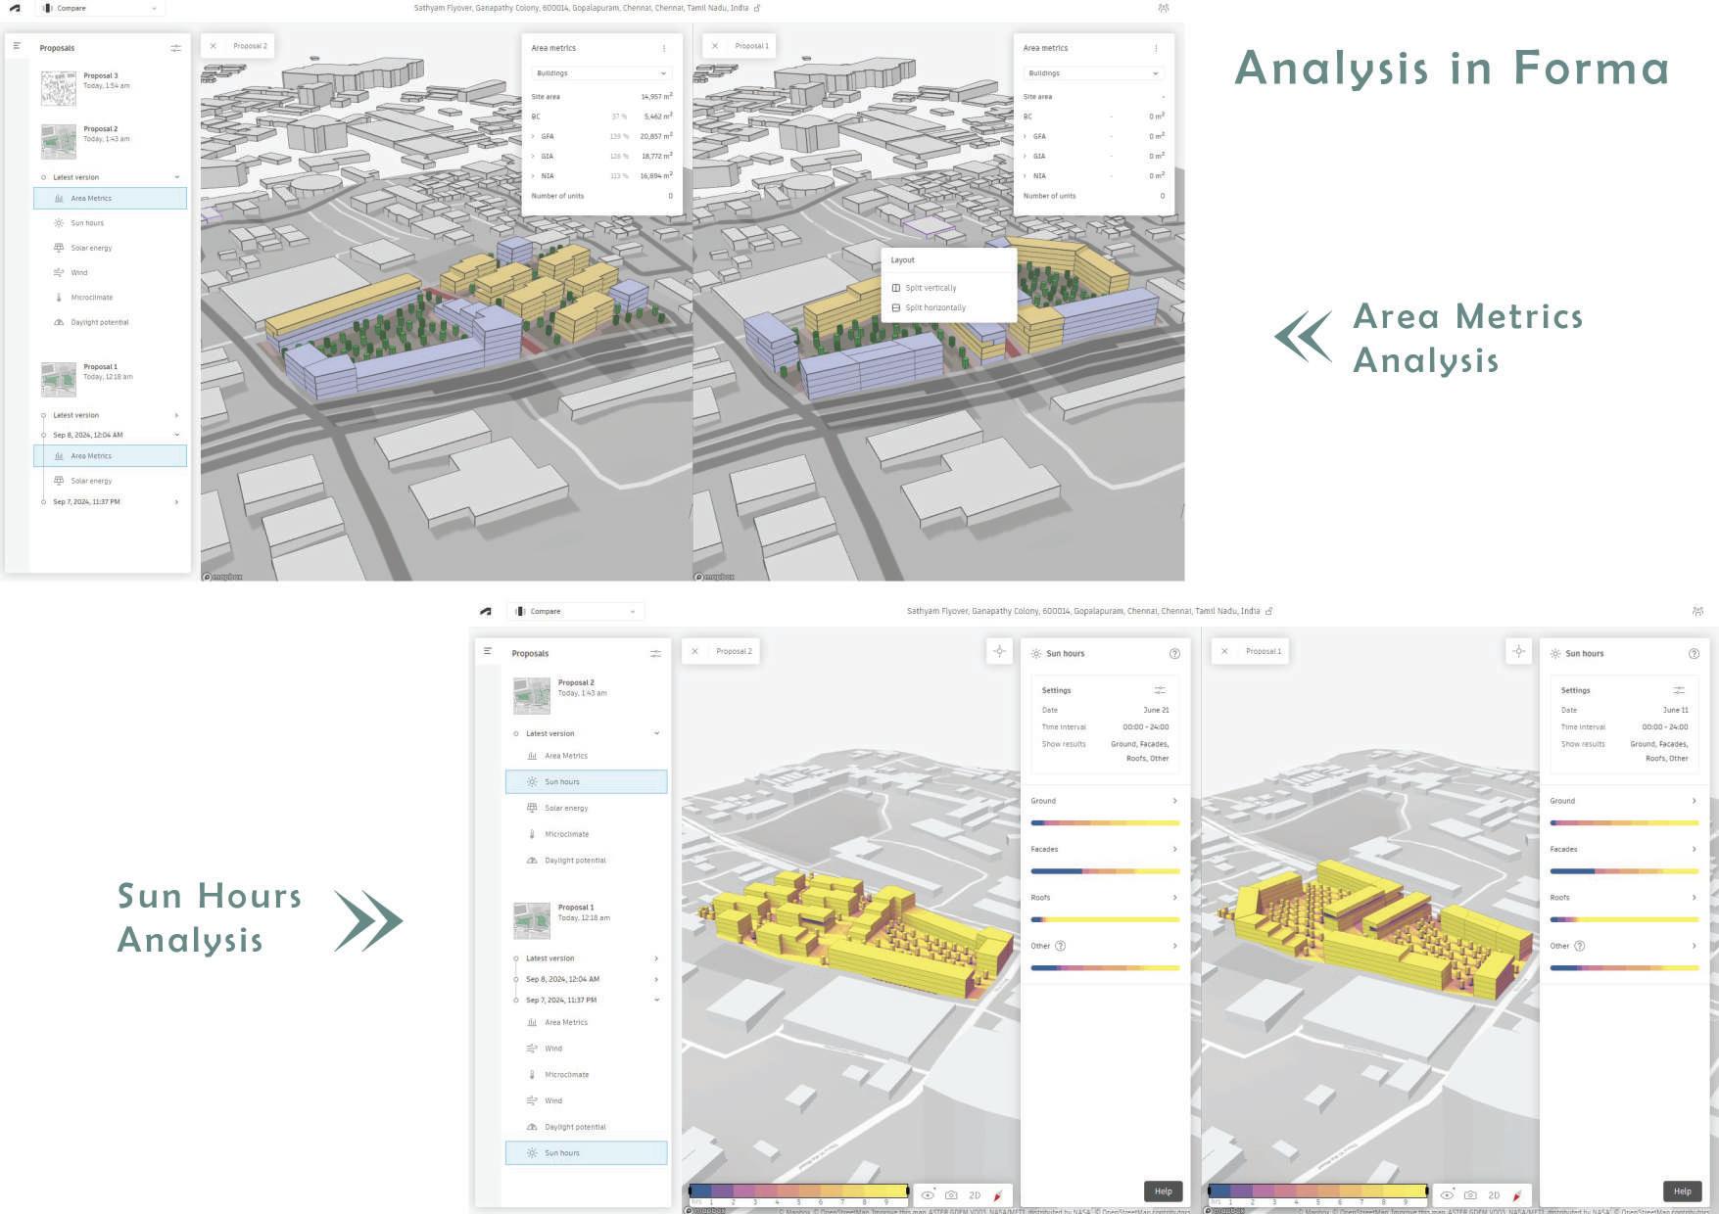Toggle eye visibility in Proposal 1 map toolbar
Image resolution: width=1719 pixels, height=1214 pixels.
[1447, 1194]
